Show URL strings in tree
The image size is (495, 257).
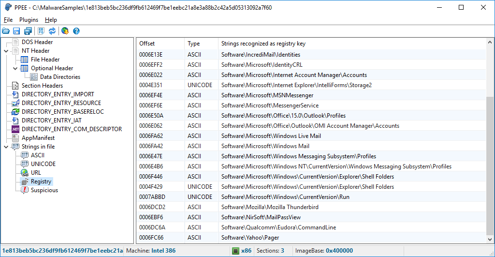pos(36,173)
